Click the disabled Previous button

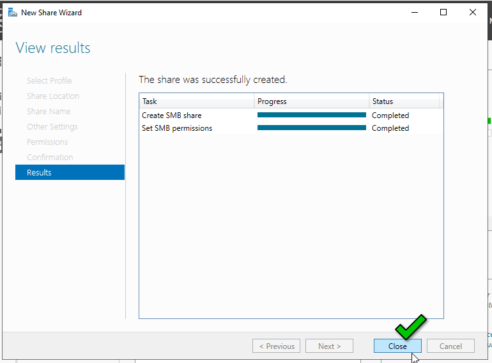(277, 346)
